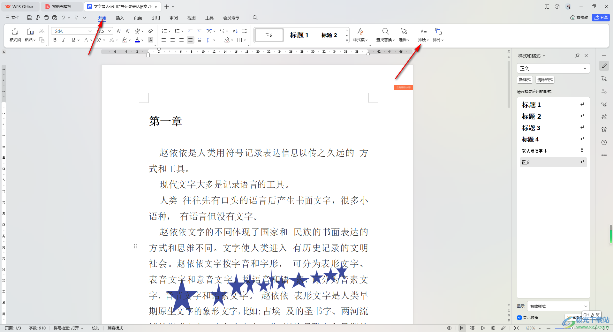Click the Undo arrow icon

click(x=64, y=18)
